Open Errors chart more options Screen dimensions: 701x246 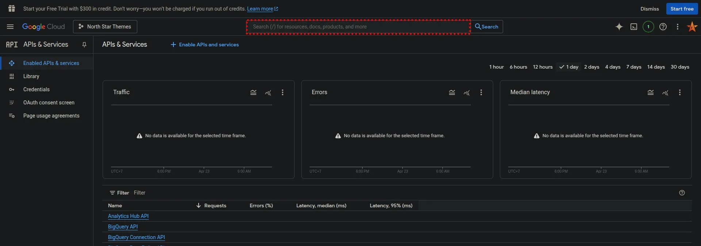(481, 92)
